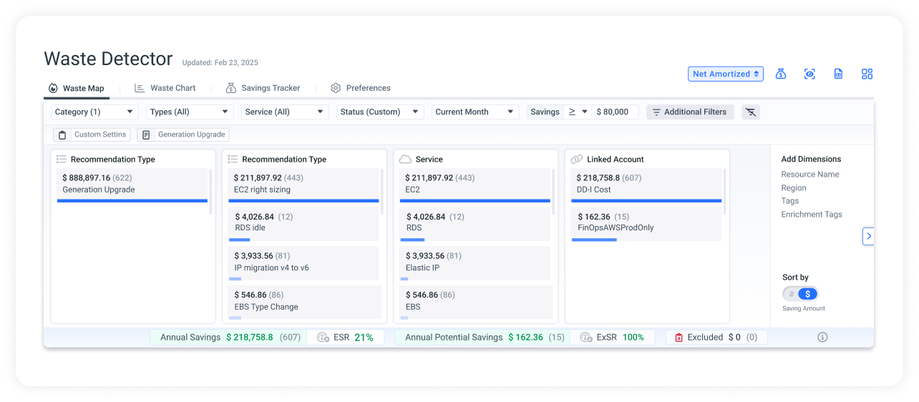The height and width of the screenshot is (402, 919).
Task: Click the Additional Filters button
Action: coord(690,112)
